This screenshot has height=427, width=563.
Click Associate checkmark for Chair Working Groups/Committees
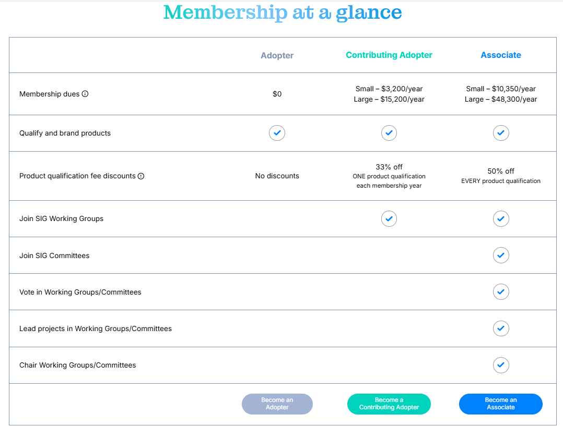pyautogui.click(x=501, y=365)
